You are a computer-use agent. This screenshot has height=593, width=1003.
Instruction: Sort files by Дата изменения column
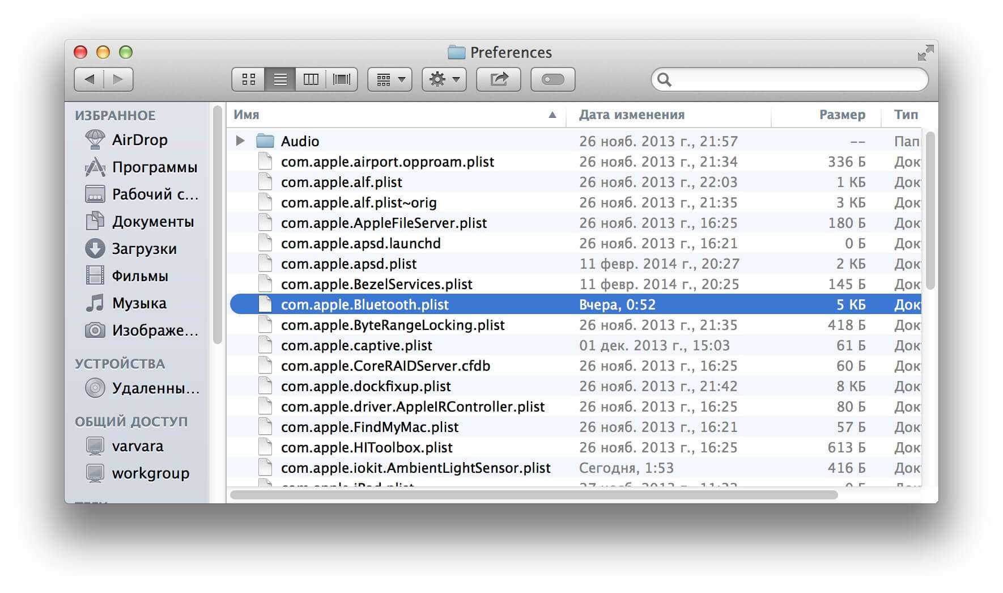pos(631,115)
